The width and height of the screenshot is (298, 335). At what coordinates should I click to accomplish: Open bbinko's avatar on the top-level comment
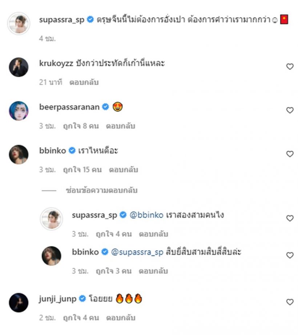19,154
